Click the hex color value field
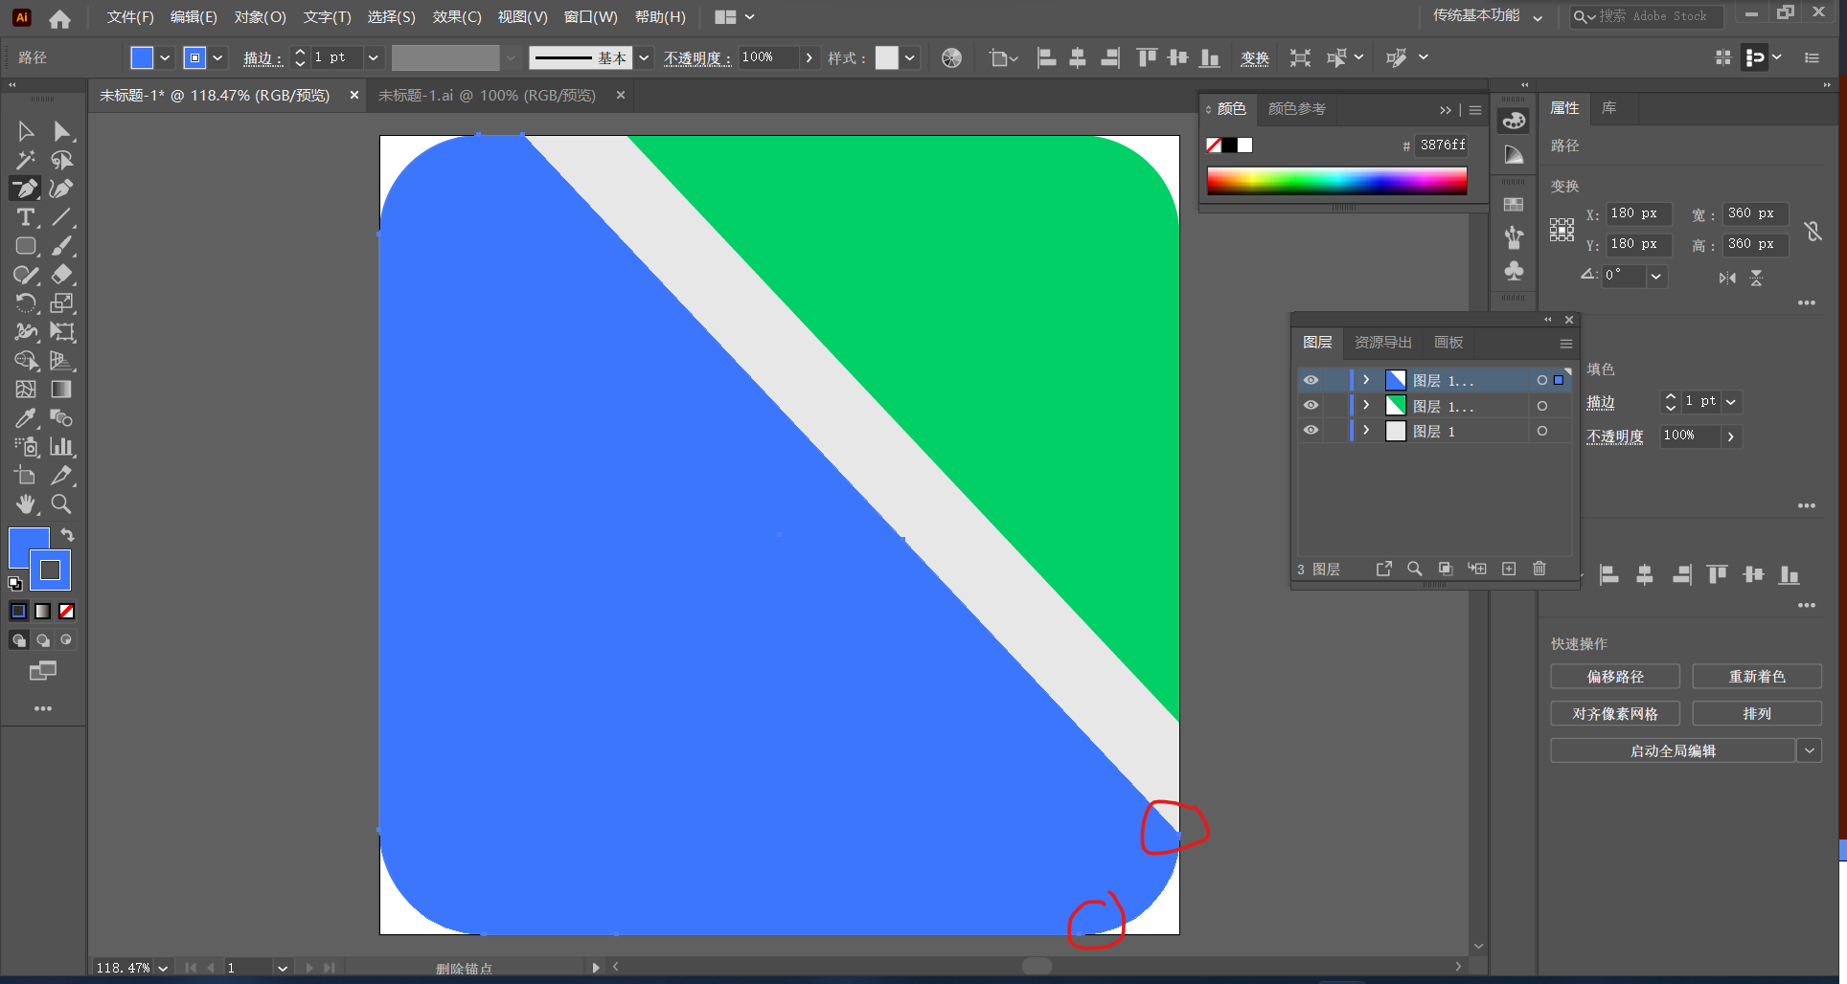1847x984 pixels. pos(1443,145)
